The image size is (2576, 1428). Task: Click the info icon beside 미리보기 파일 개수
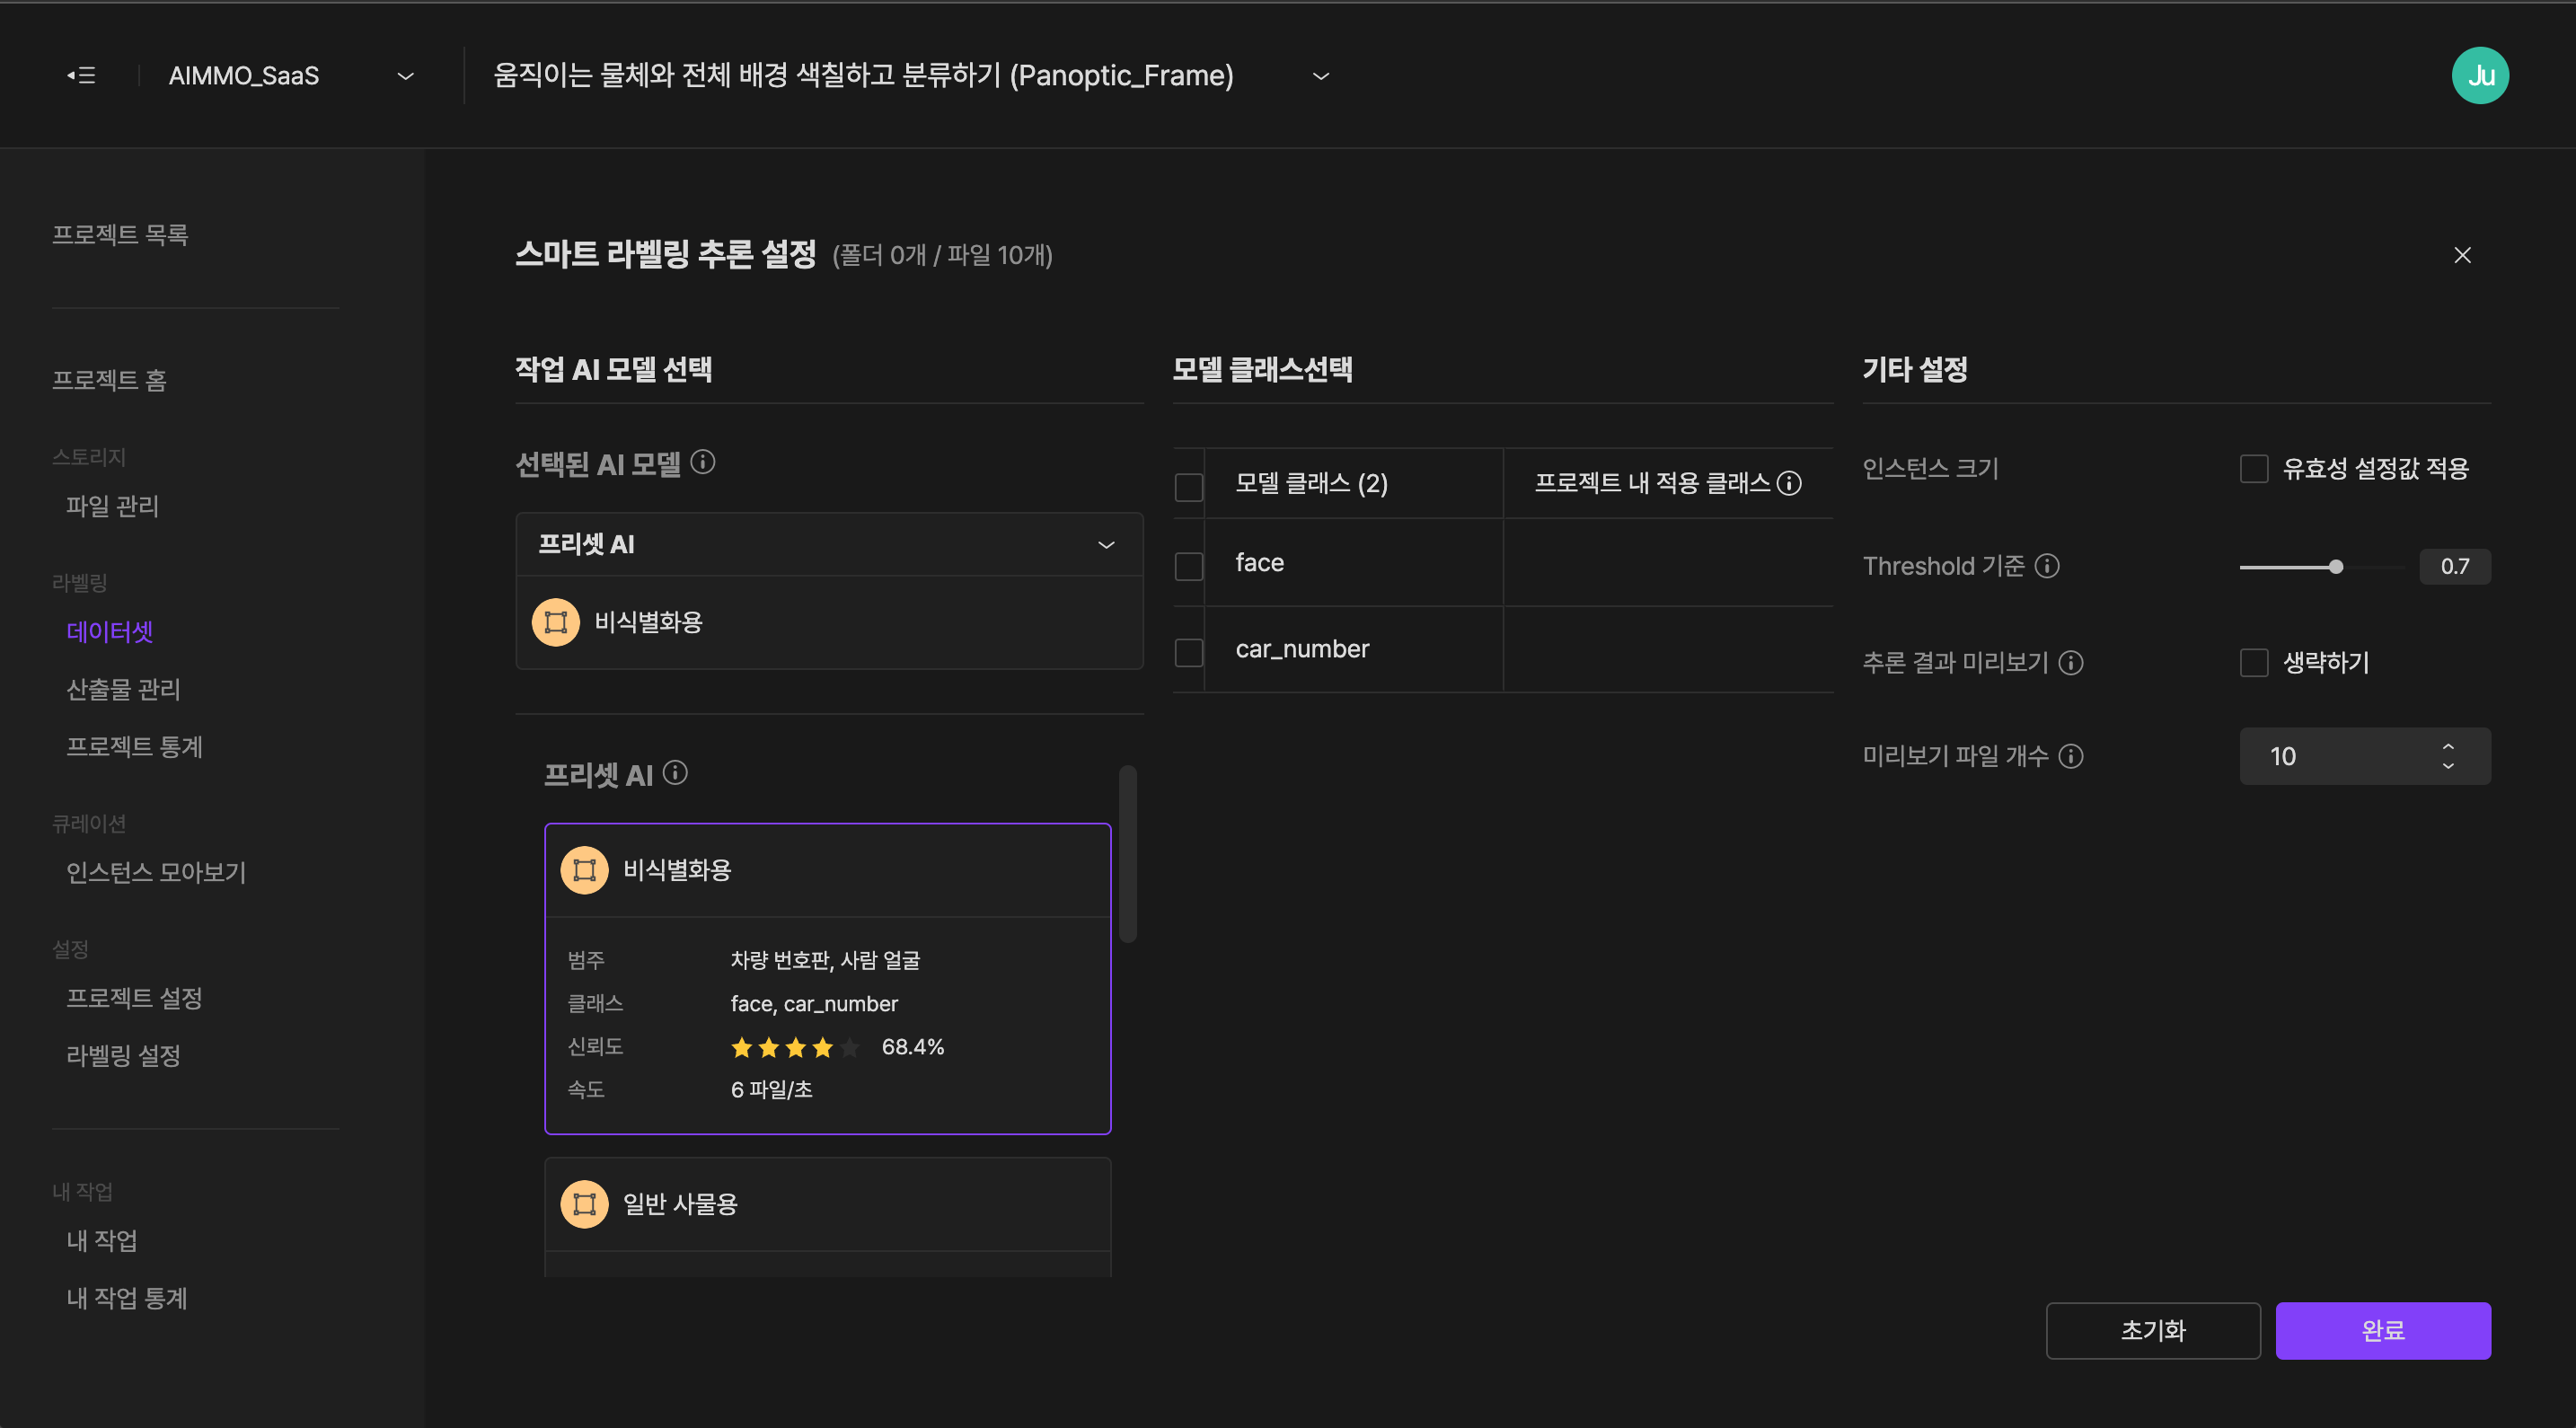click(x=2071, y=756)
